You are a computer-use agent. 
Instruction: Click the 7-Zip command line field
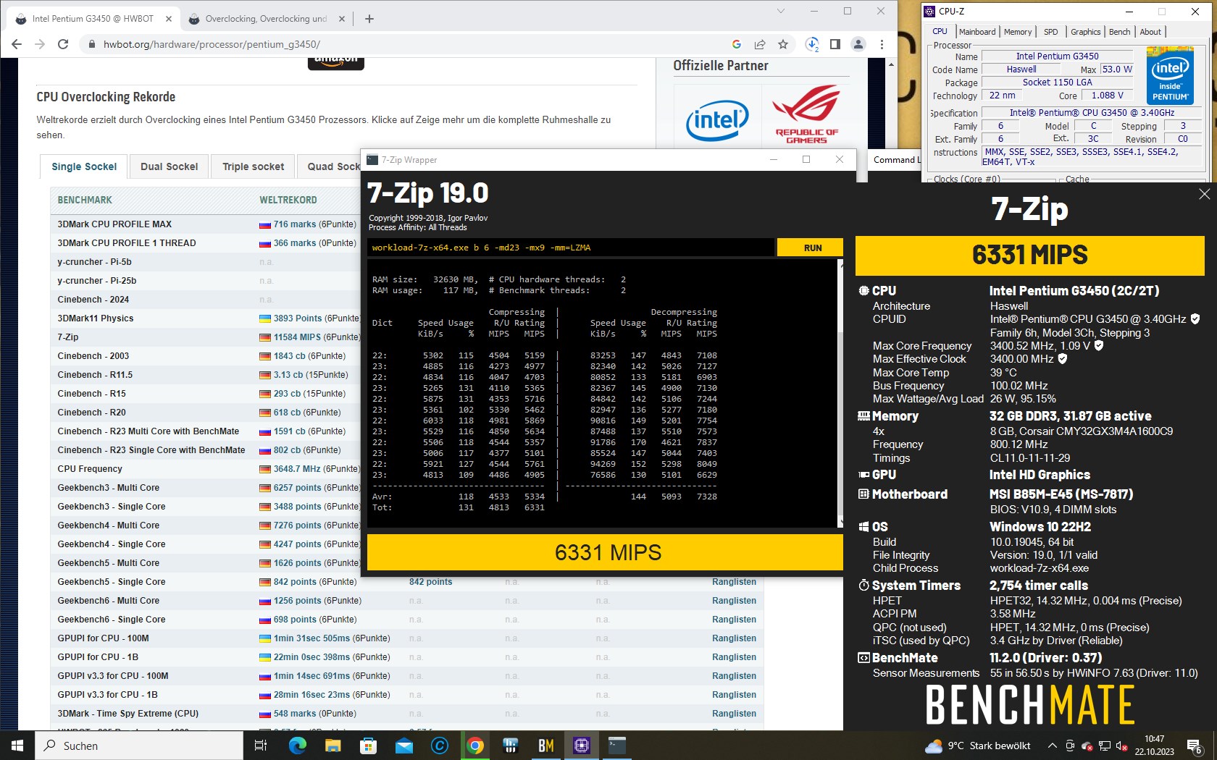tap(570, 248)
